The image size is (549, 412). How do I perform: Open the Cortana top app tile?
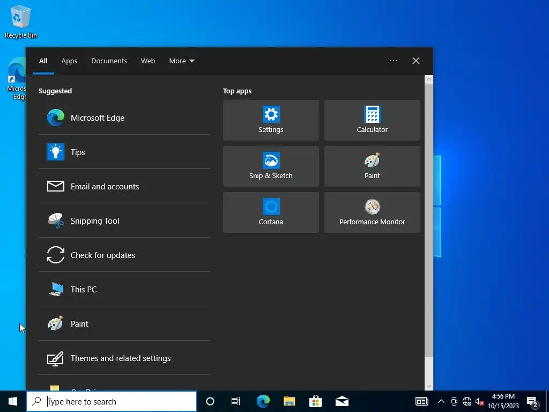271,212
